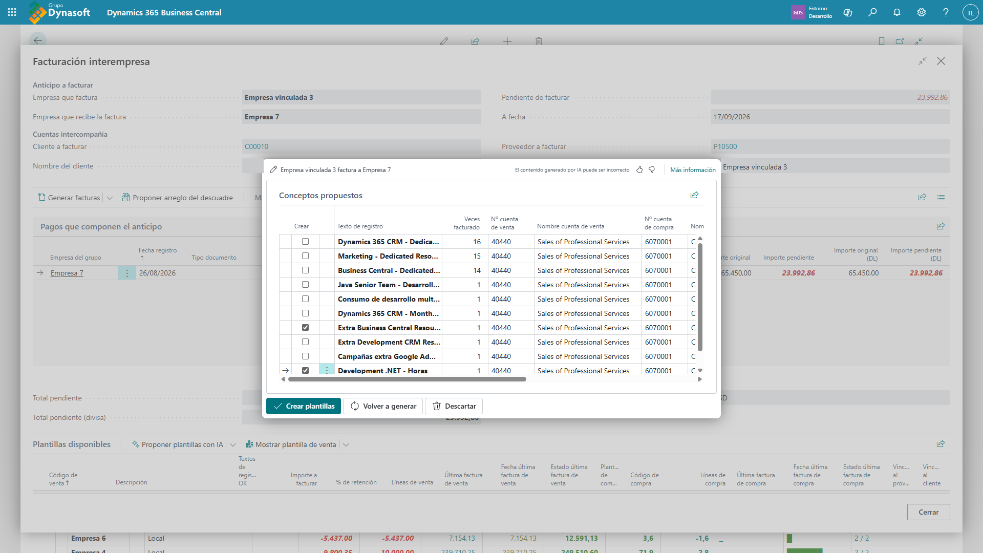The image size is (983, 553).
Task: Open the P10500 vendor link
Action: 725,146
